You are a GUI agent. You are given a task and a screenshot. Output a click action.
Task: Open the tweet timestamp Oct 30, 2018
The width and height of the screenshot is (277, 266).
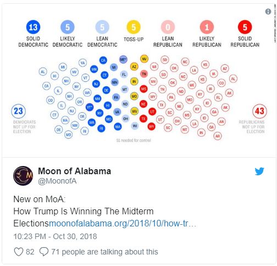pyautogui.click(x=55, y=236)
